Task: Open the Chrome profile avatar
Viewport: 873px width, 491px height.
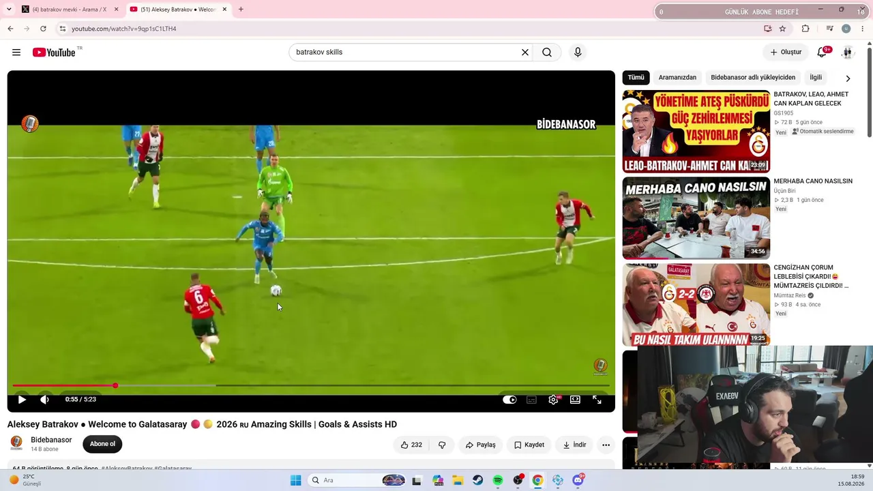Action: point(846,29)
